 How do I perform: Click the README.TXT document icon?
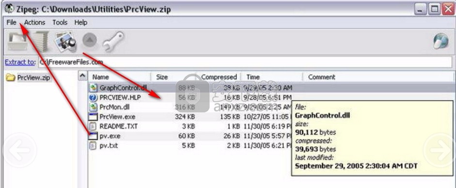coord(93,126)
